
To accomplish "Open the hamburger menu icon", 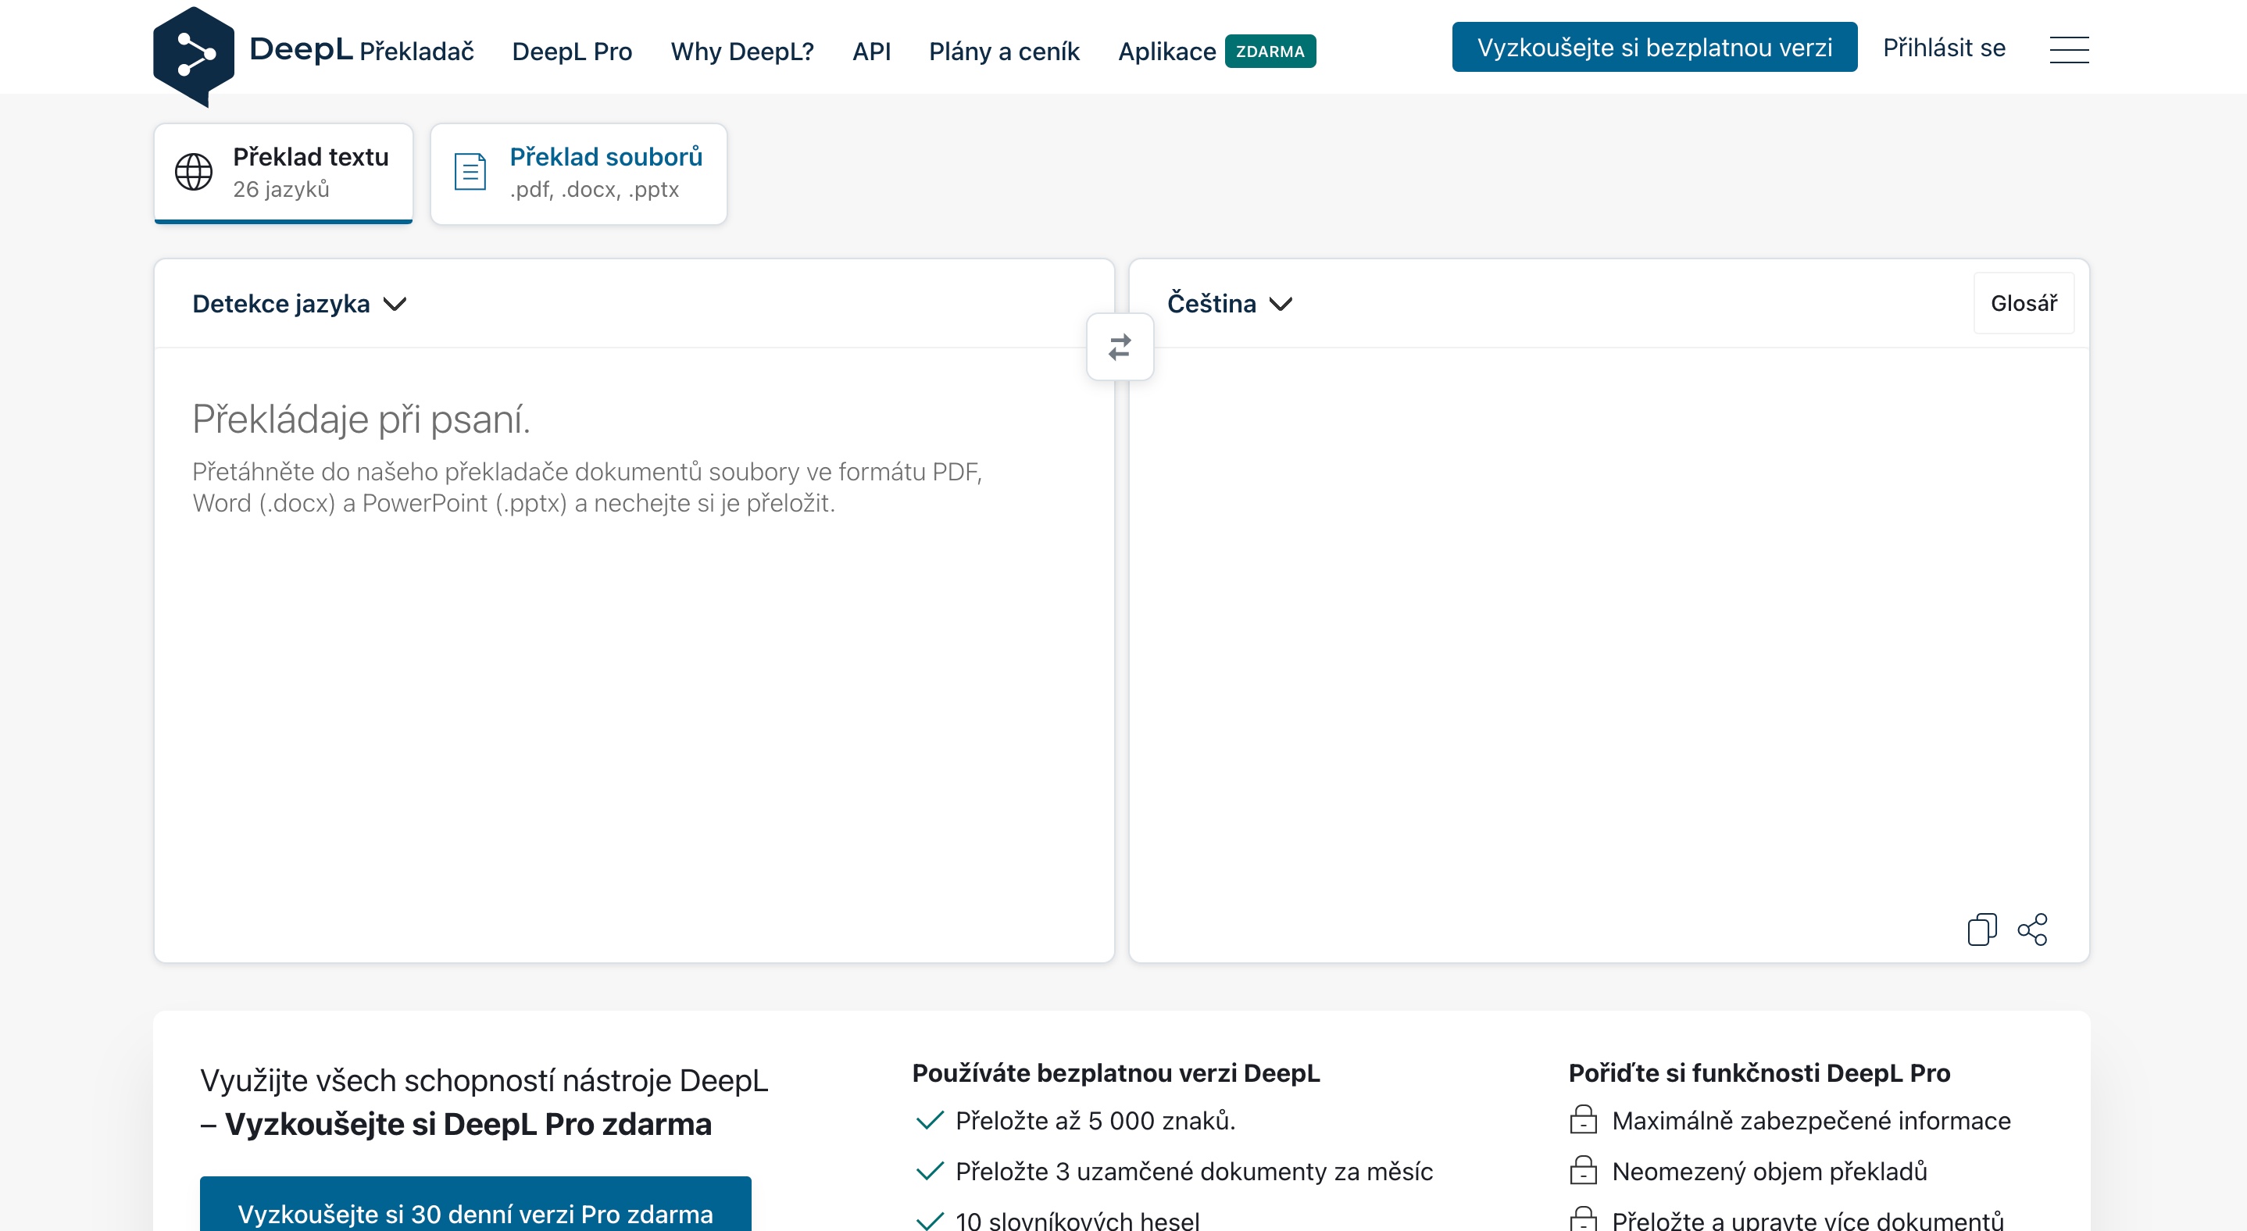I will (x=2068, y=50).
